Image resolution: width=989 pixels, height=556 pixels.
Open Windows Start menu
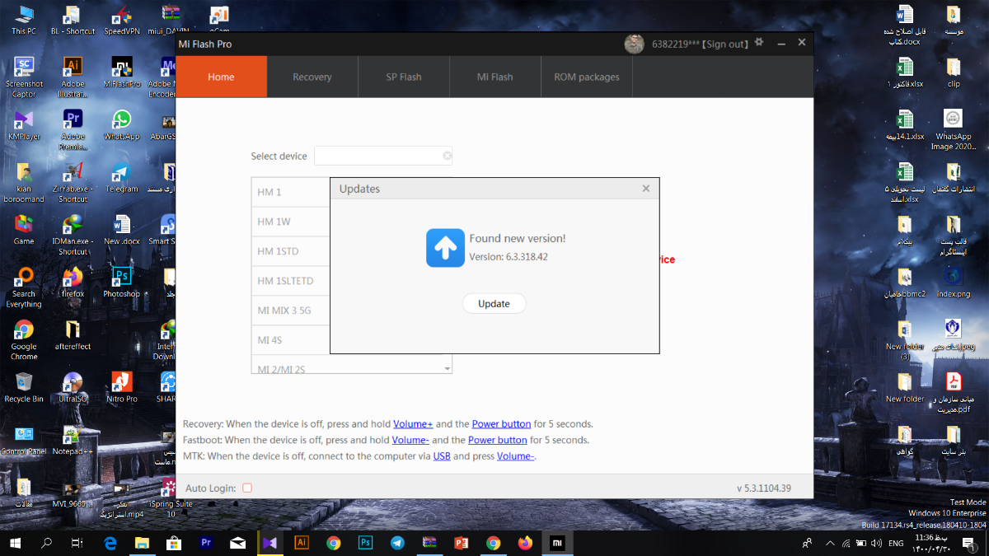(16, 543)
